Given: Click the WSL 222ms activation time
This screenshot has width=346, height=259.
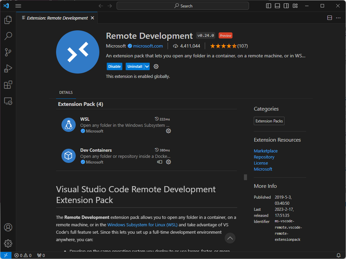Looking at the screenshot, I should pos(163,119).
